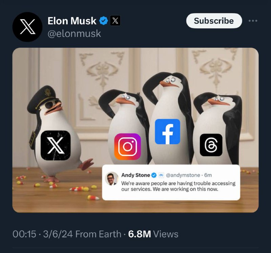Viewport: 271px width, 253px height.
Task: Click the Threads logo on the right penguin
Action: (x=211, y=145)
